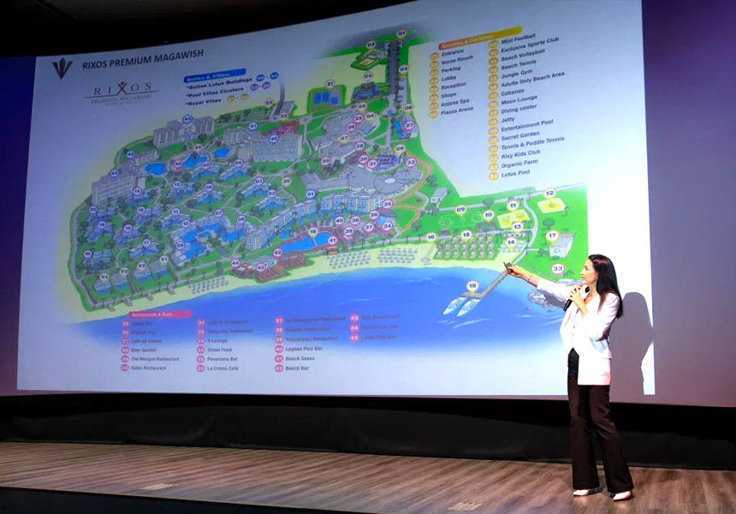Click 'Exclusive Sports Club' legend entry
Viewport: 736px width, 514px height.
[x=530, y=45]
